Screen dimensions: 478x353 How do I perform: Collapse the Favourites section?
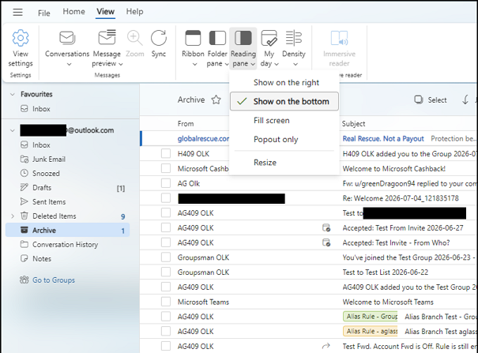pyautogui.click(x=13, y=95)
